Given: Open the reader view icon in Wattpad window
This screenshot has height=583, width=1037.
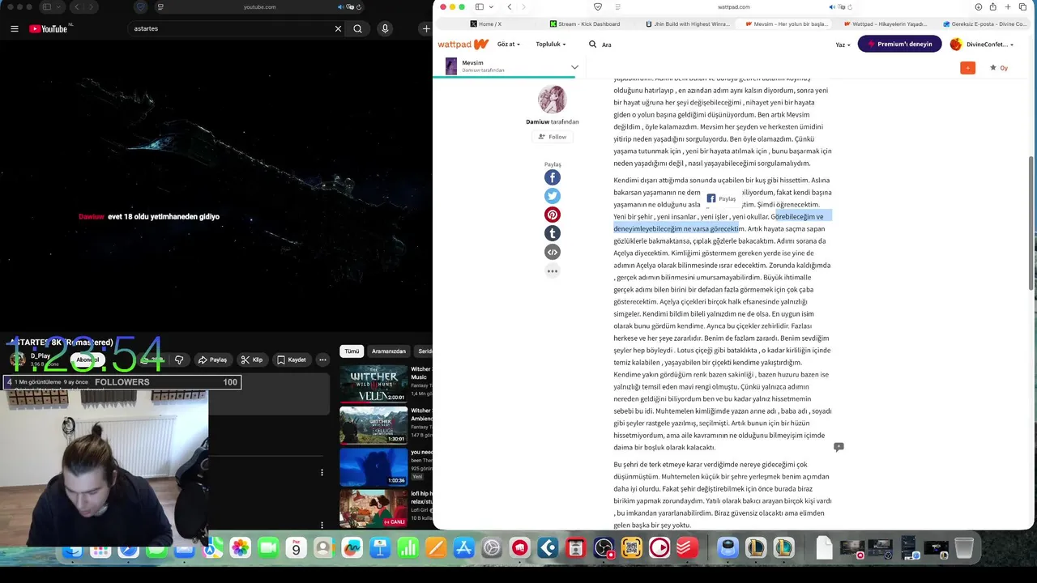Looking at the screenshot, I should click(618, 6).
